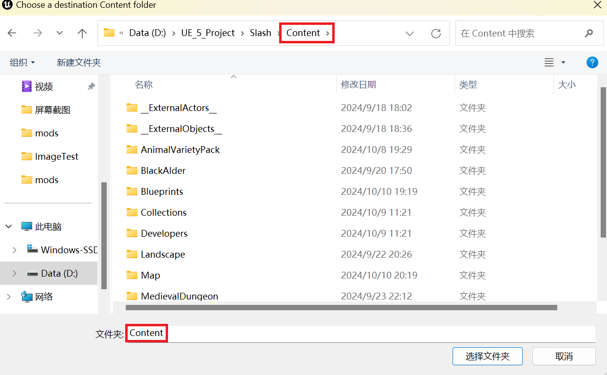
Task: Click the horizontal scrollbar of the file list
Action: [341, 307]
